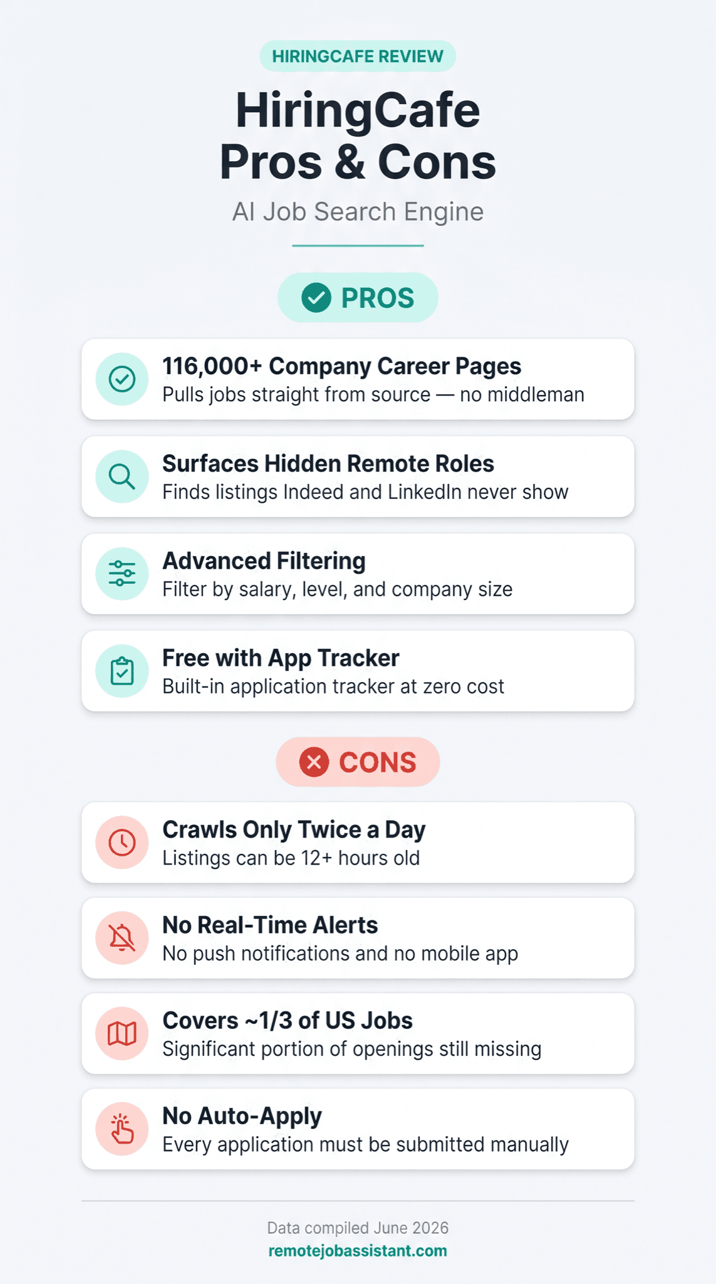Click the checkmark icon beside Company Career Pages
Screen dimensions: 716x1284
(122, 379)
